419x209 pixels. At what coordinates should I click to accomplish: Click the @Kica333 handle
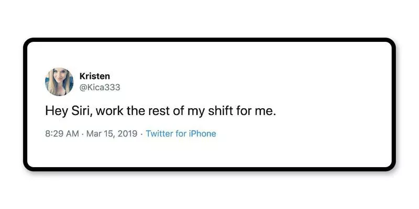coord(100,87)
